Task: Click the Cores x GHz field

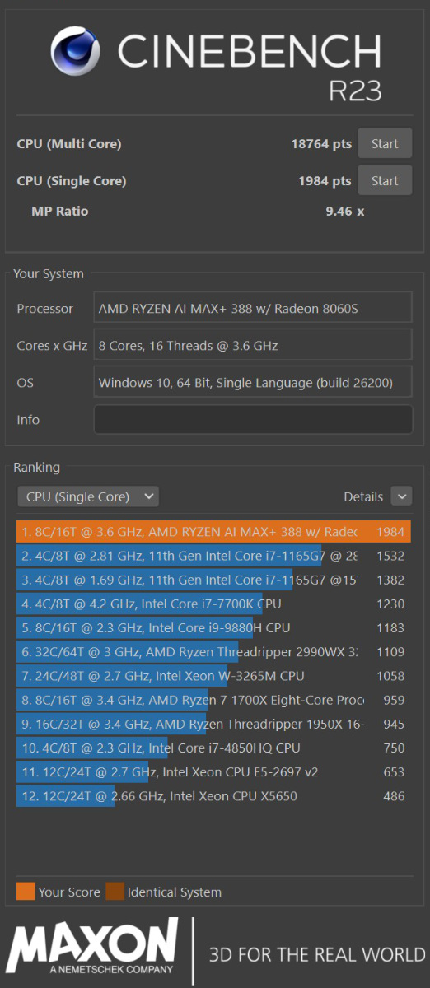Action: pos(253,346)
